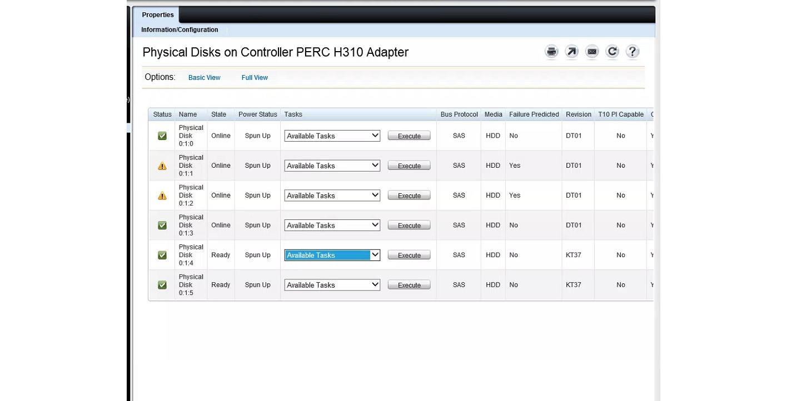787x401 pixels.
Task: Switch to Full View
Action: point(255,78)
